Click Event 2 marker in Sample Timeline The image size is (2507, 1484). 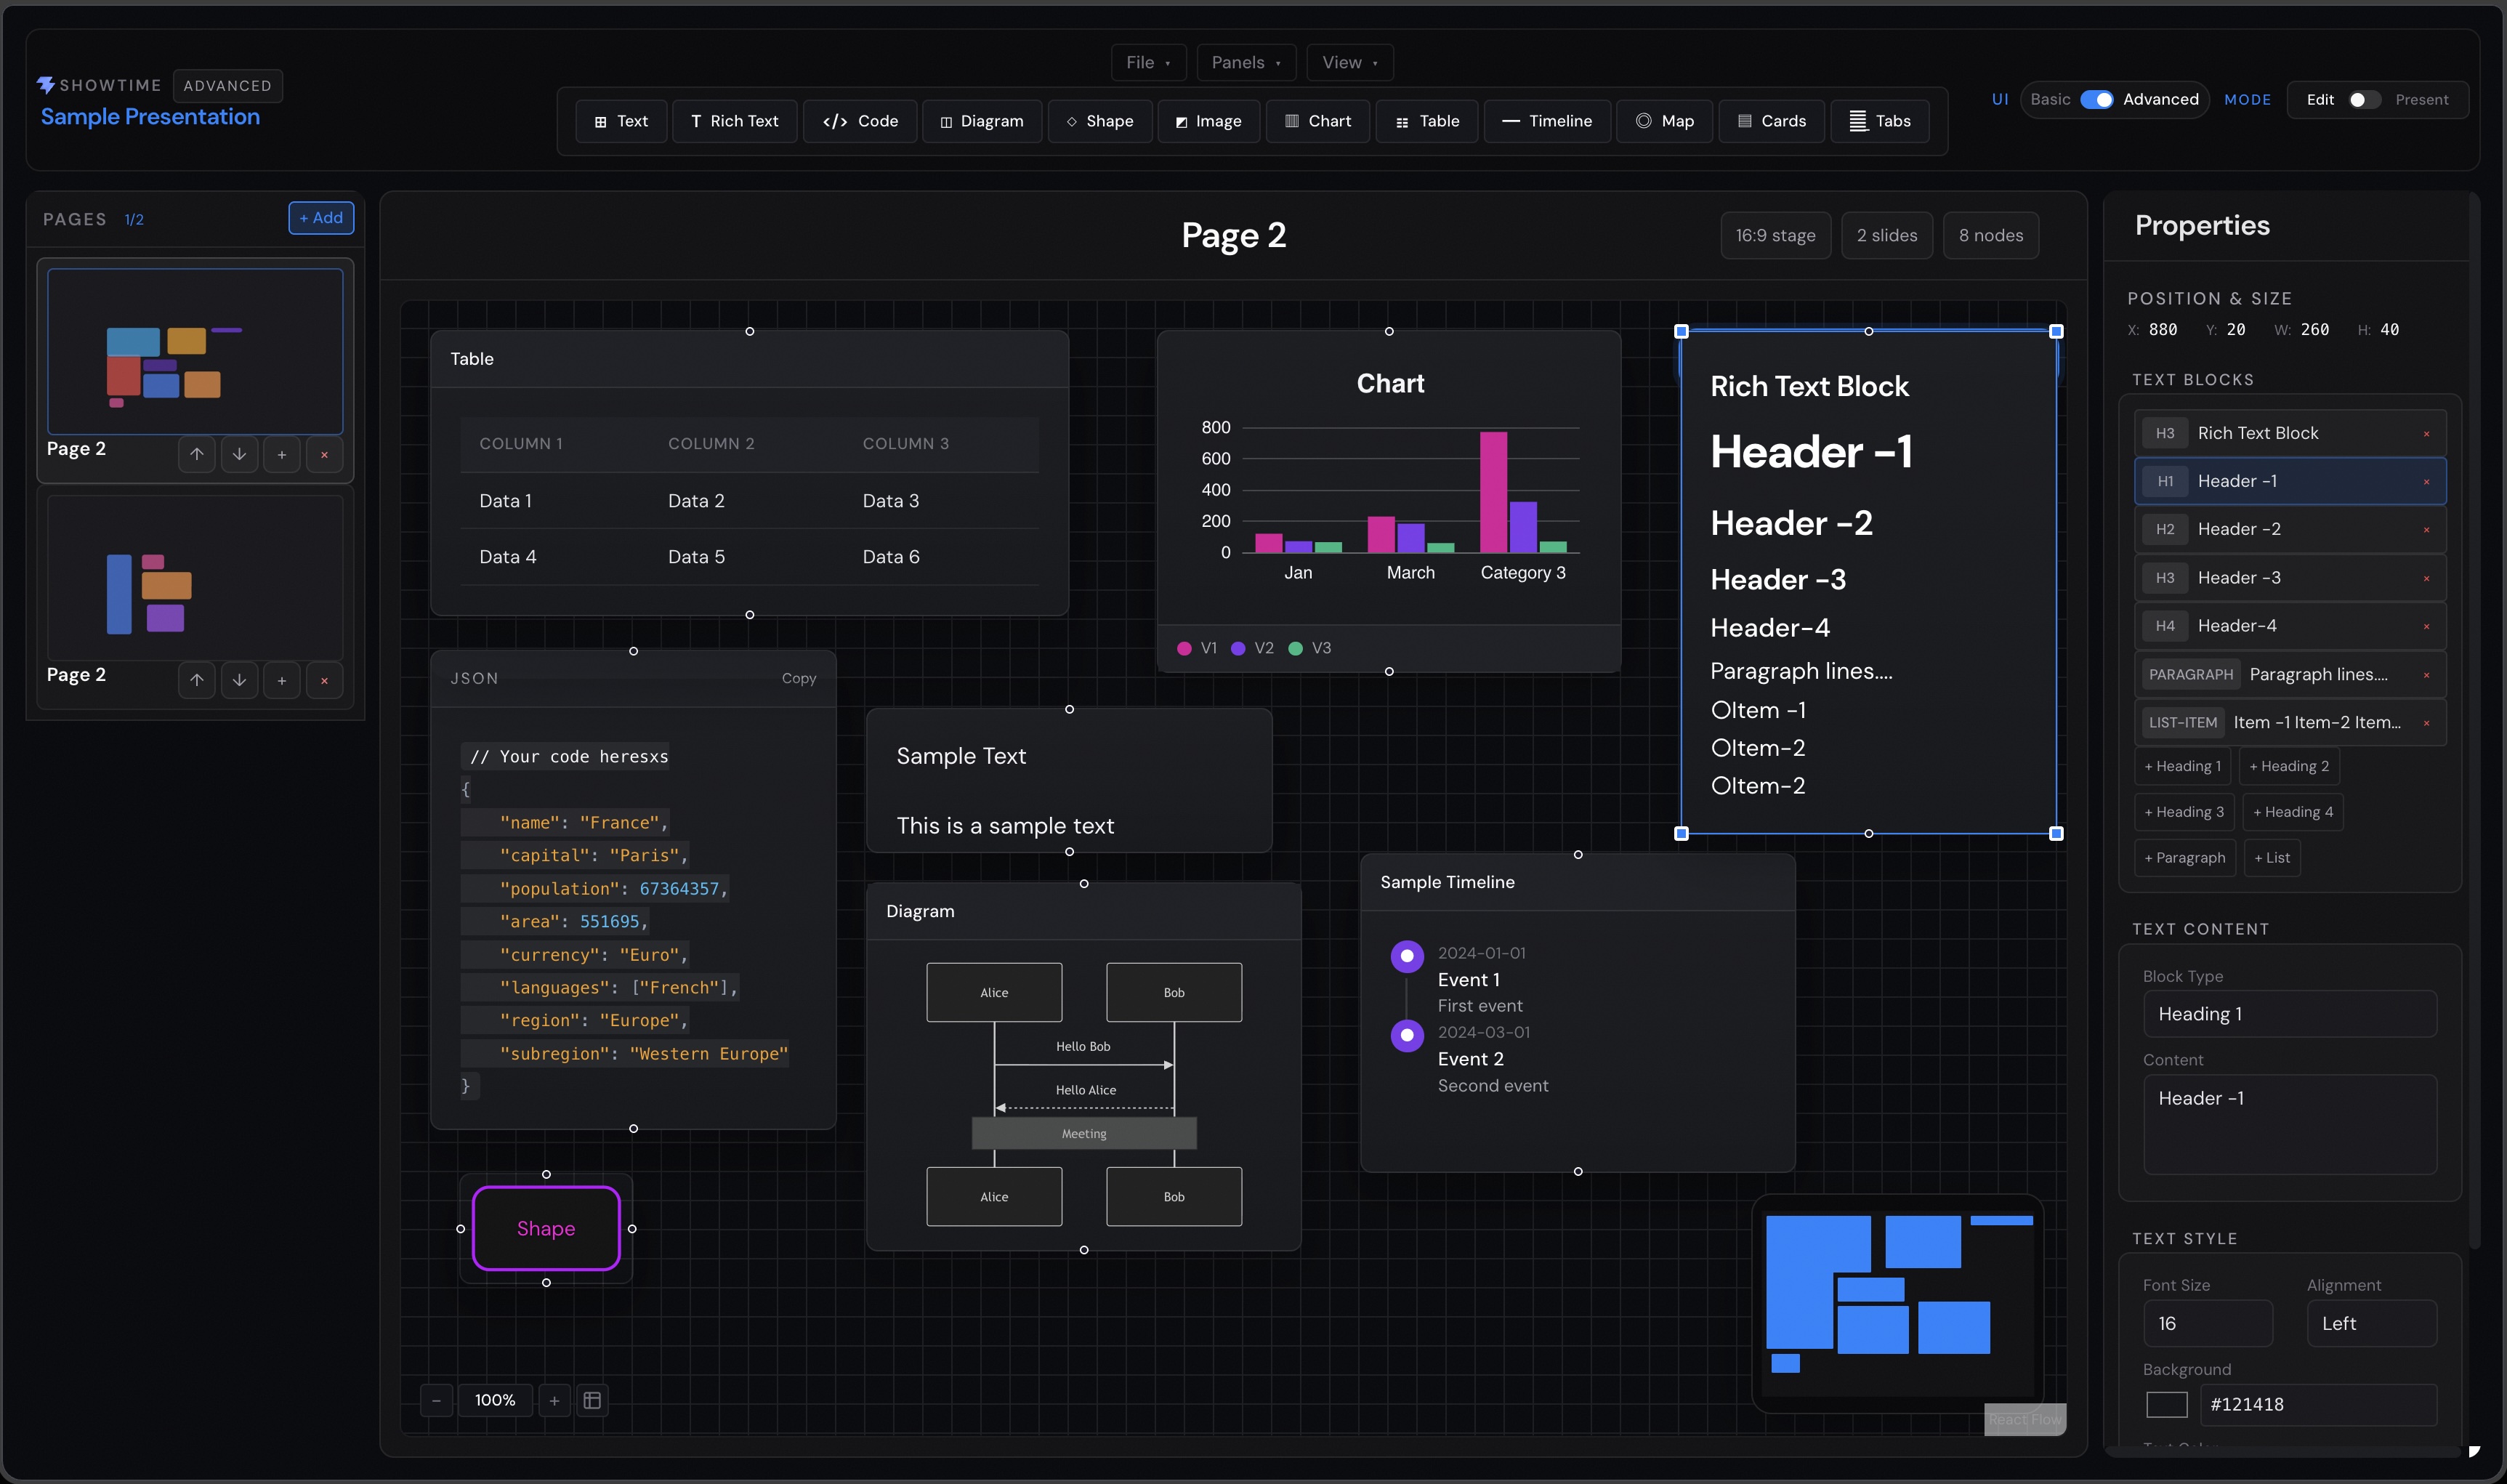click(1408, 1035)
